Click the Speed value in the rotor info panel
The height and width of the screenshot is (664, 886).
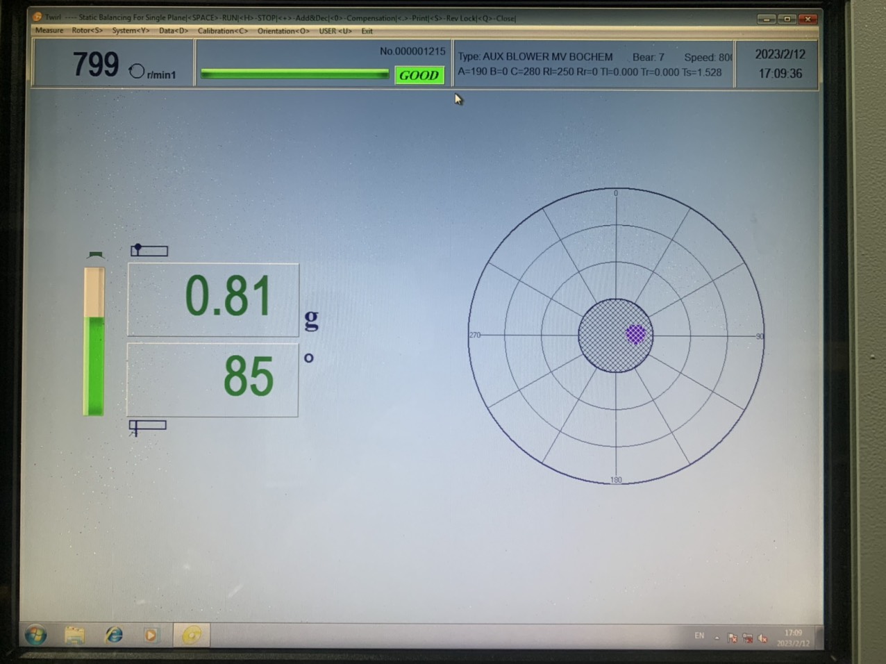coord(708,58)
